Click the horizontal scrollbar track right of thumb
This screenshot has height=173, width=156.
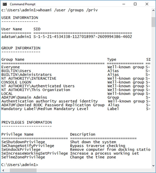pos(94,171)
